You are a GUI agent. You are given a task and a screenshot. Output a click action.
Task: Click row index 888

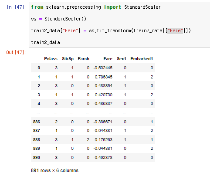[37, 140]
